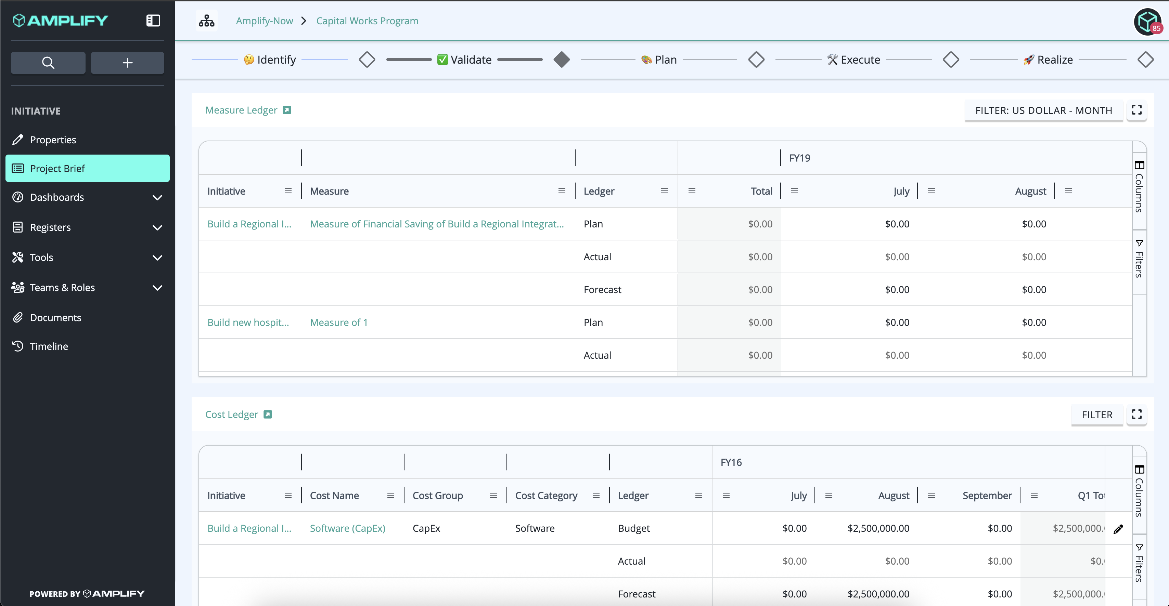The width and height of the screenshot is (1169, 606).
Task: Open Measure of Financial Saving link
Action: [437, 224]
